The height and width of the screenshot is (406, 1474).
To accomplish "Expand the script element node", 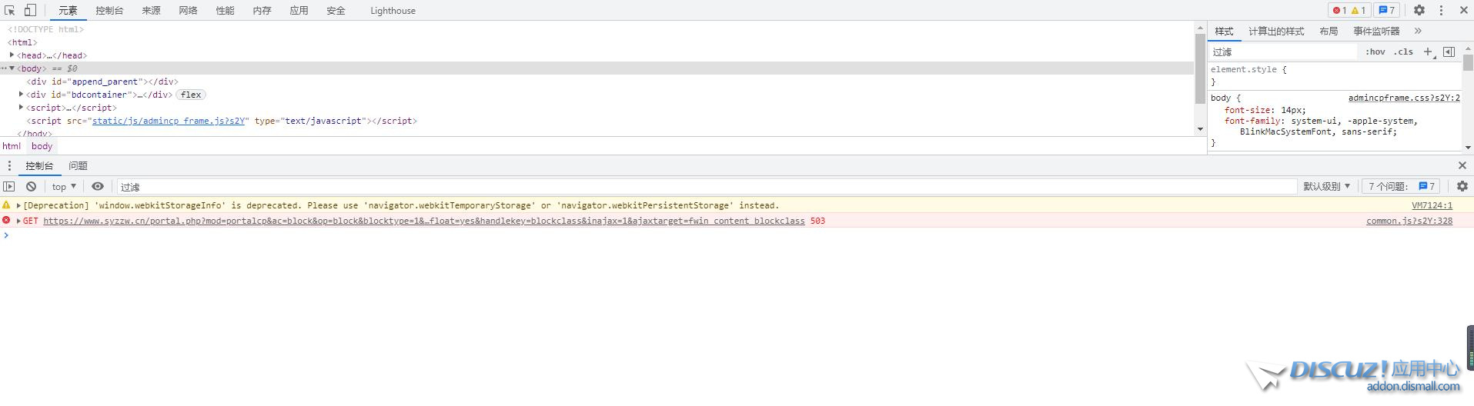I will click(x=21, y=108).
